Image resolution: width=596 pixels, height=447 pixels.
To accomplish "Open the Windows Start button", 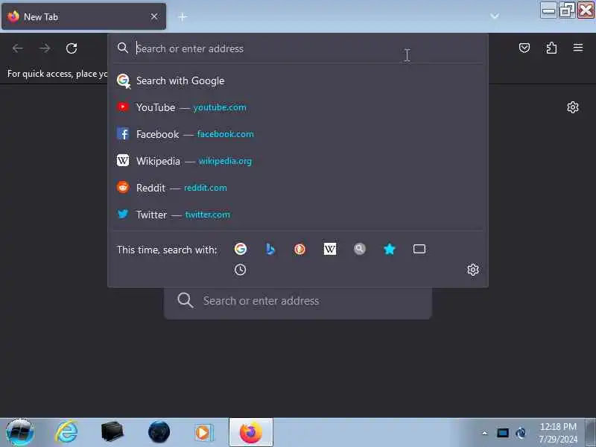I will [20, 432].
